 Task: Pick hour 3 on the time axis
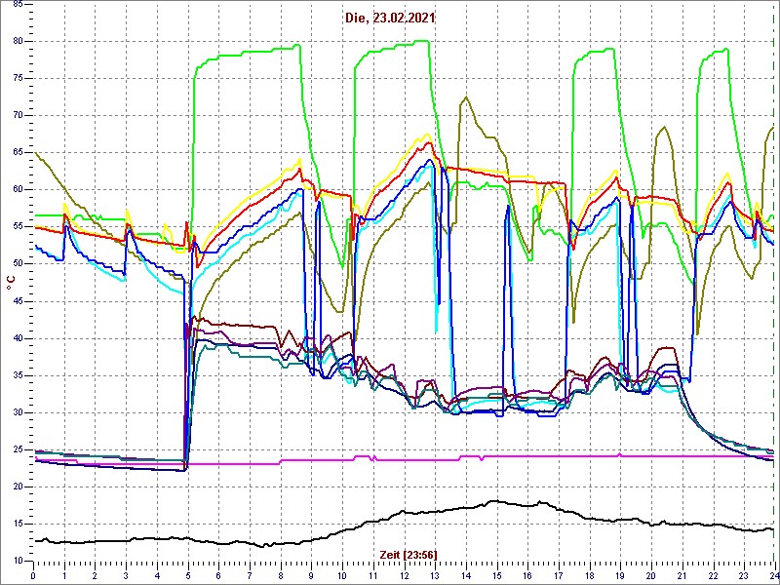126,575
